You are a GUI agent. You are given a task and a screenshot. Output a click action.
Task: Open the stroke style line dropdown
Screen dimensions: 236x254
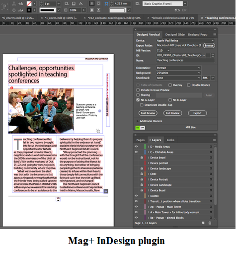[59, 10]
